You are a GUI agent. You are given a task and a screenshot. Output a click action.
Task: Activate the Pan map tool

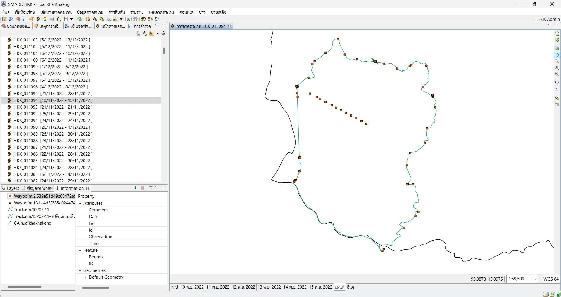pos(557,55)
